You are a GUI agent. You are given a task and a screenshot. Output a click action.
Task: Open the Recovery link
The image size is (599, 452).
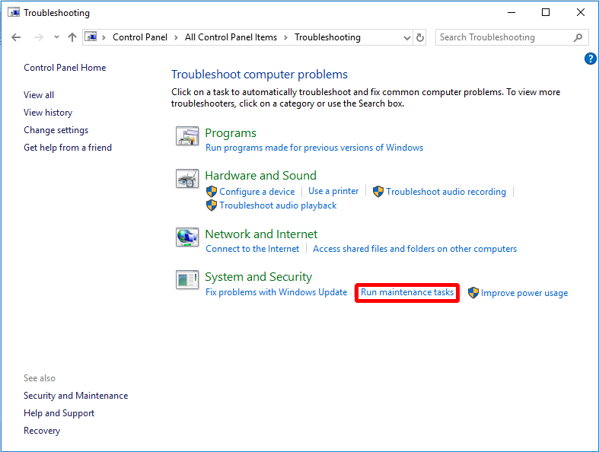click(x=42, y=431)
